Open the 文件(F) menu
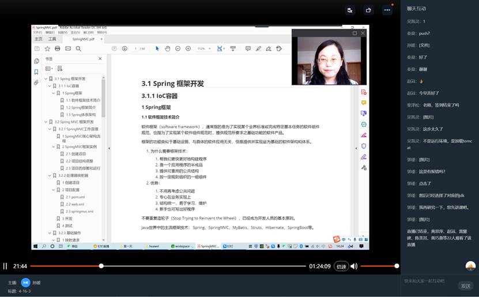 point(37,32)
